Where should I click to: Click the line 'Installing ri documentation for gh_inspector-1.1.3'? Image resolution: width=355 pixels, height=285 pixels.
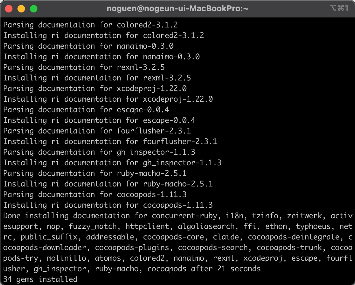(112, 163)
